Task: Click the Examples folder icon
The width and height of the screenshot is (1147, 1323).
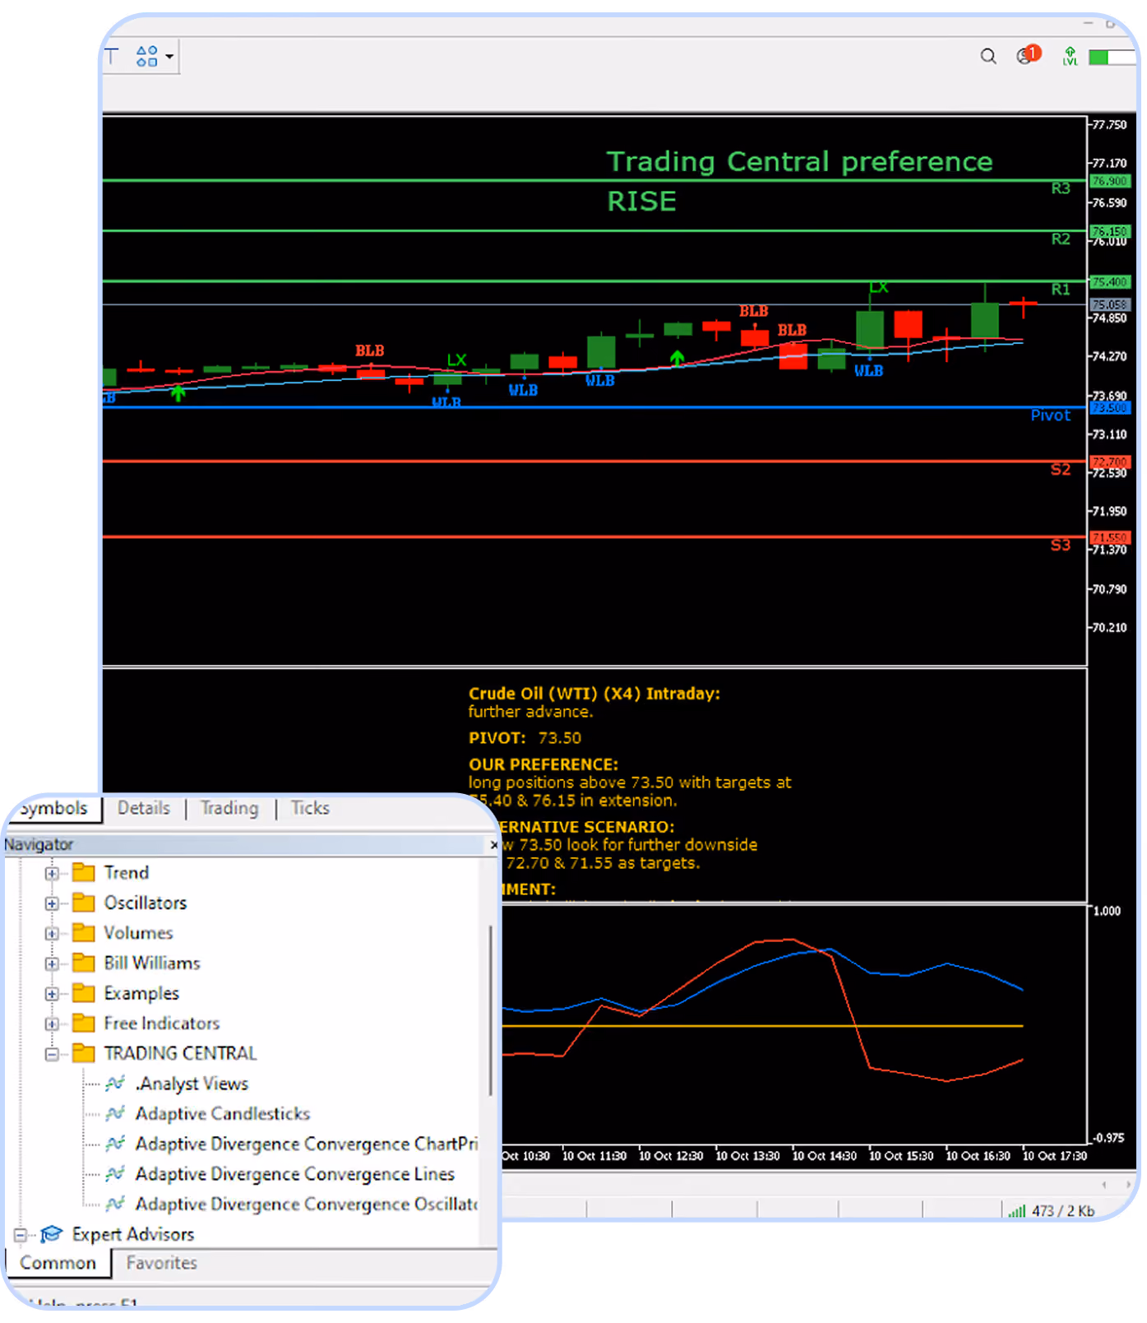Action: coord(84,993)
